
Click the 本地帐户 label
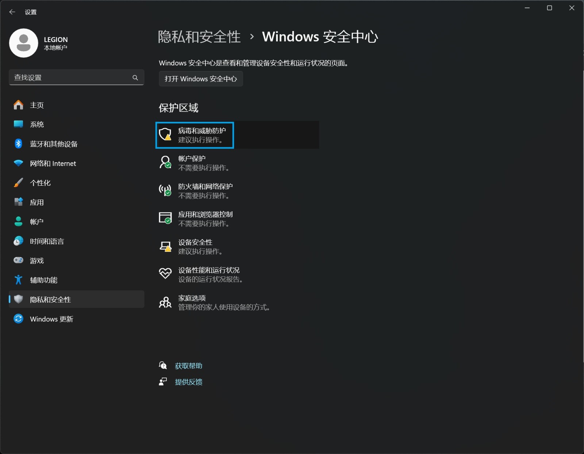coord(55,48)
